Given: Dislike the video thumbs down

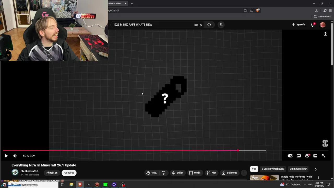Looking at the screenshot, I should tap(164, 173).
